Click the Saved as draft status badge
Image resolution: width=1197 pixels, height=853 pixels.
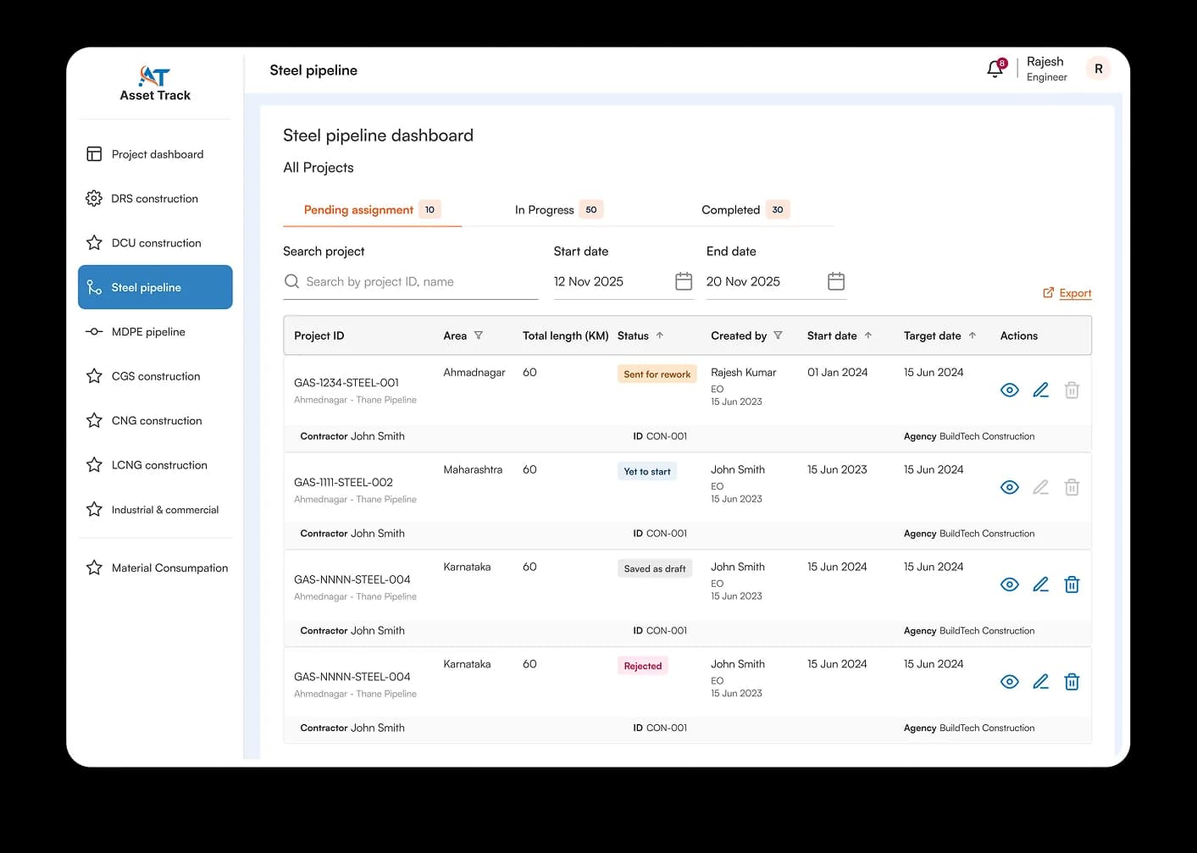655,568
